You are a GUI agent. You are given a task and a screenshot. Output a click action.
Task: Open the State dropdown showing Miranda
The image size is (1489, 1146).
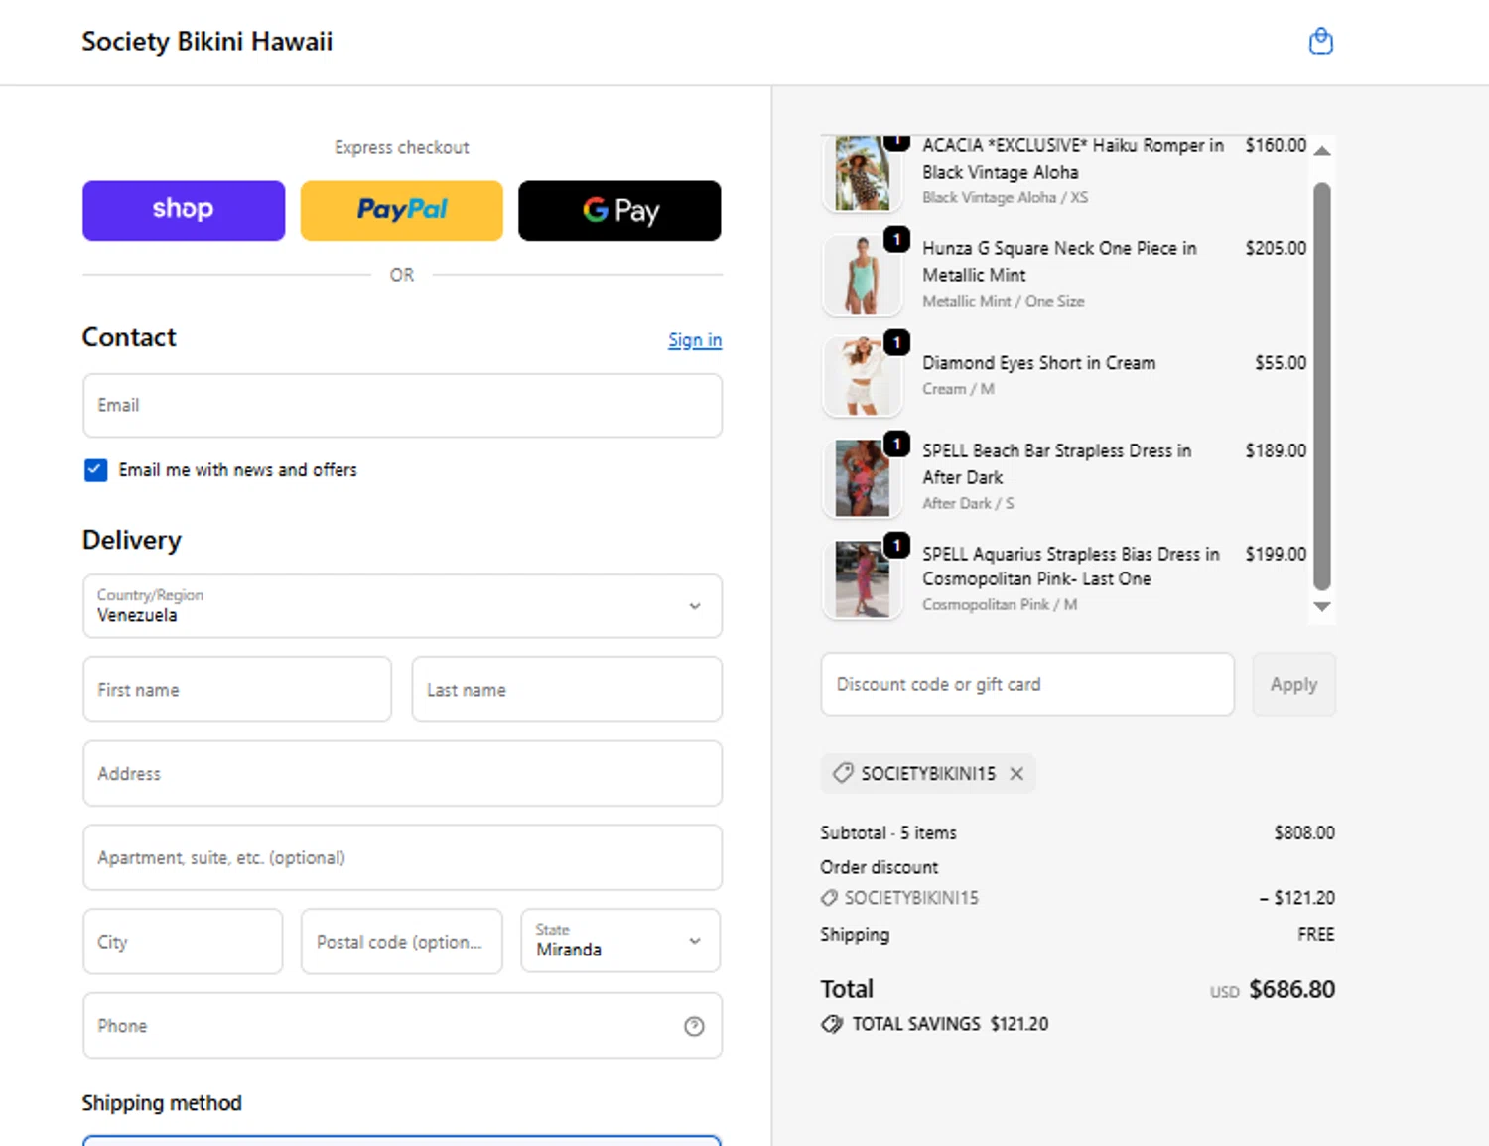tap(620, 941)
